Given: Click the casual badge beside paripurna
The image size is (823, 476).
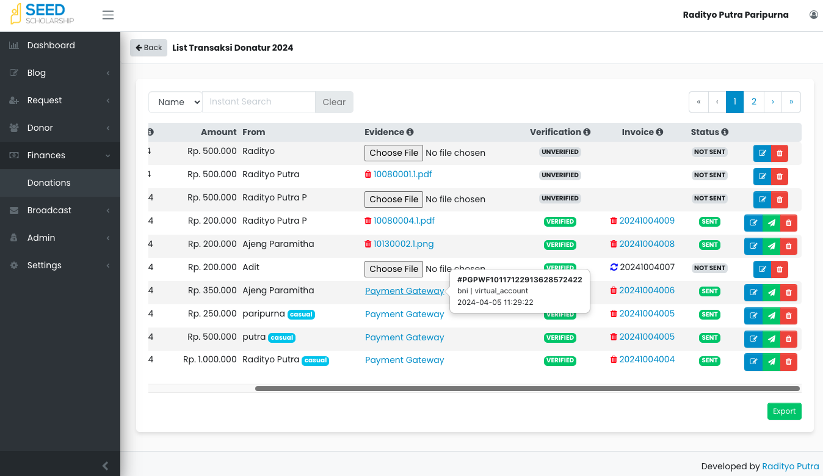Looking at the screenshot, I should (301, 315).
